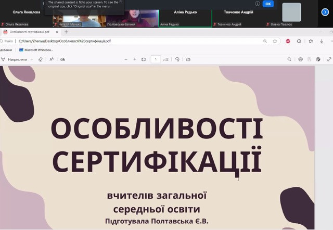Open the find in PDF search

click(289, 59)
